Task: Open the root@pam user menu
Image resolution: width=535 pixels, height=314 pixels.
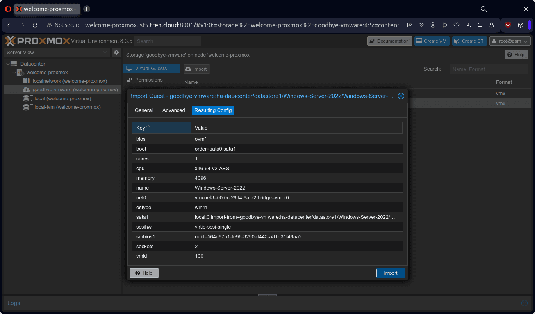Action: (510, 41)
